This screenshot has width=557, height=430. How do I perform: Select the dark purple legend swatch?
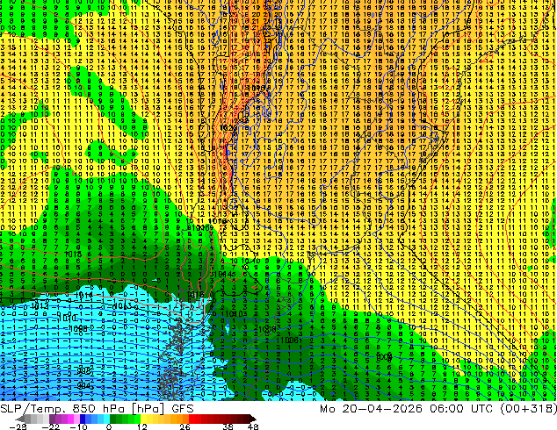coord(52,419)
